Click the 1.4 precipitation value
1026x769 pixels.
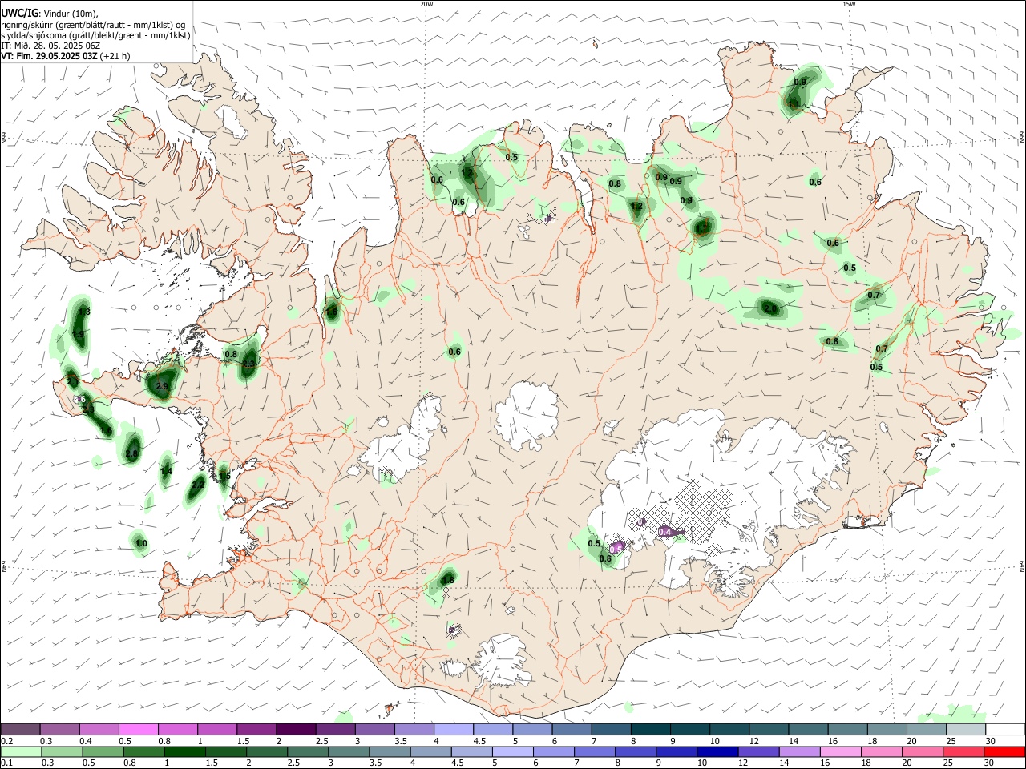pyautogui.click(x=166, y=472)
